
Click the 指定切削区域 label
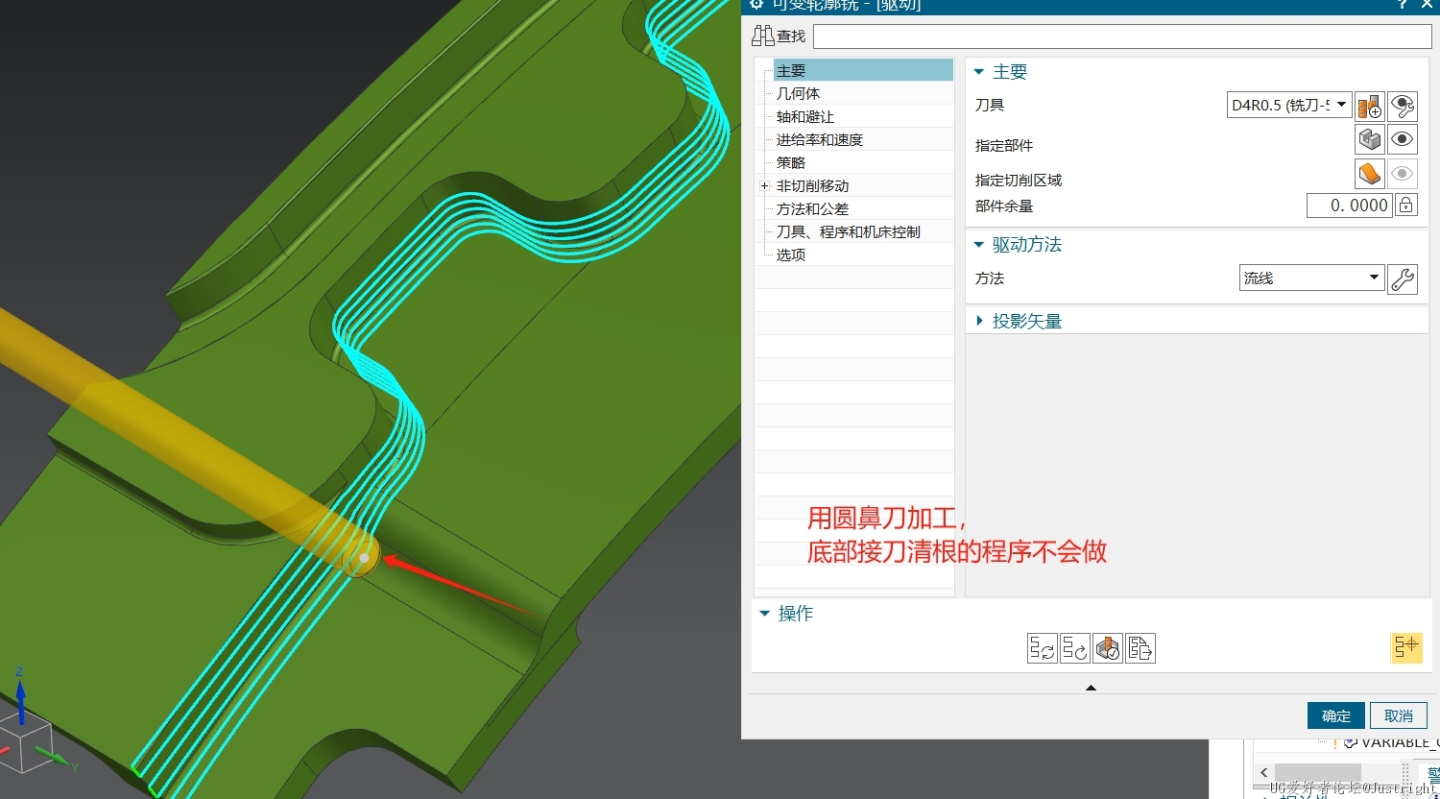click(x=1019, y=180)
